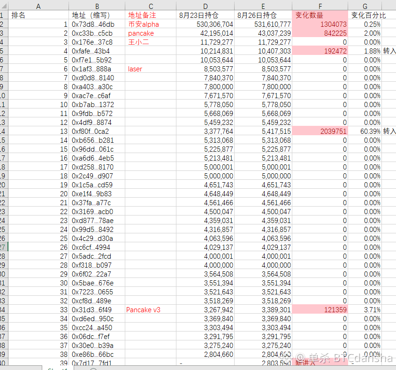Click the 60.39% percentage cell
The width and height of the screenshot is (396, 370).
[365, 131]
